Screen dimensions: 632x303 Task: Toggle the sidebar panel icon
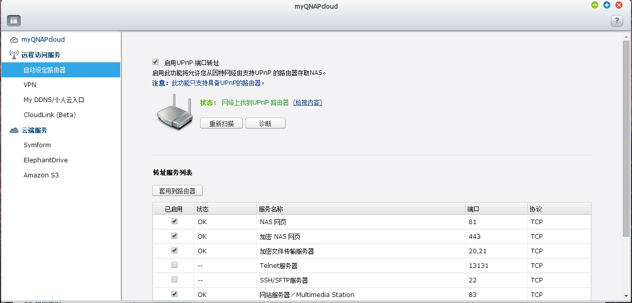click(14, 21)
